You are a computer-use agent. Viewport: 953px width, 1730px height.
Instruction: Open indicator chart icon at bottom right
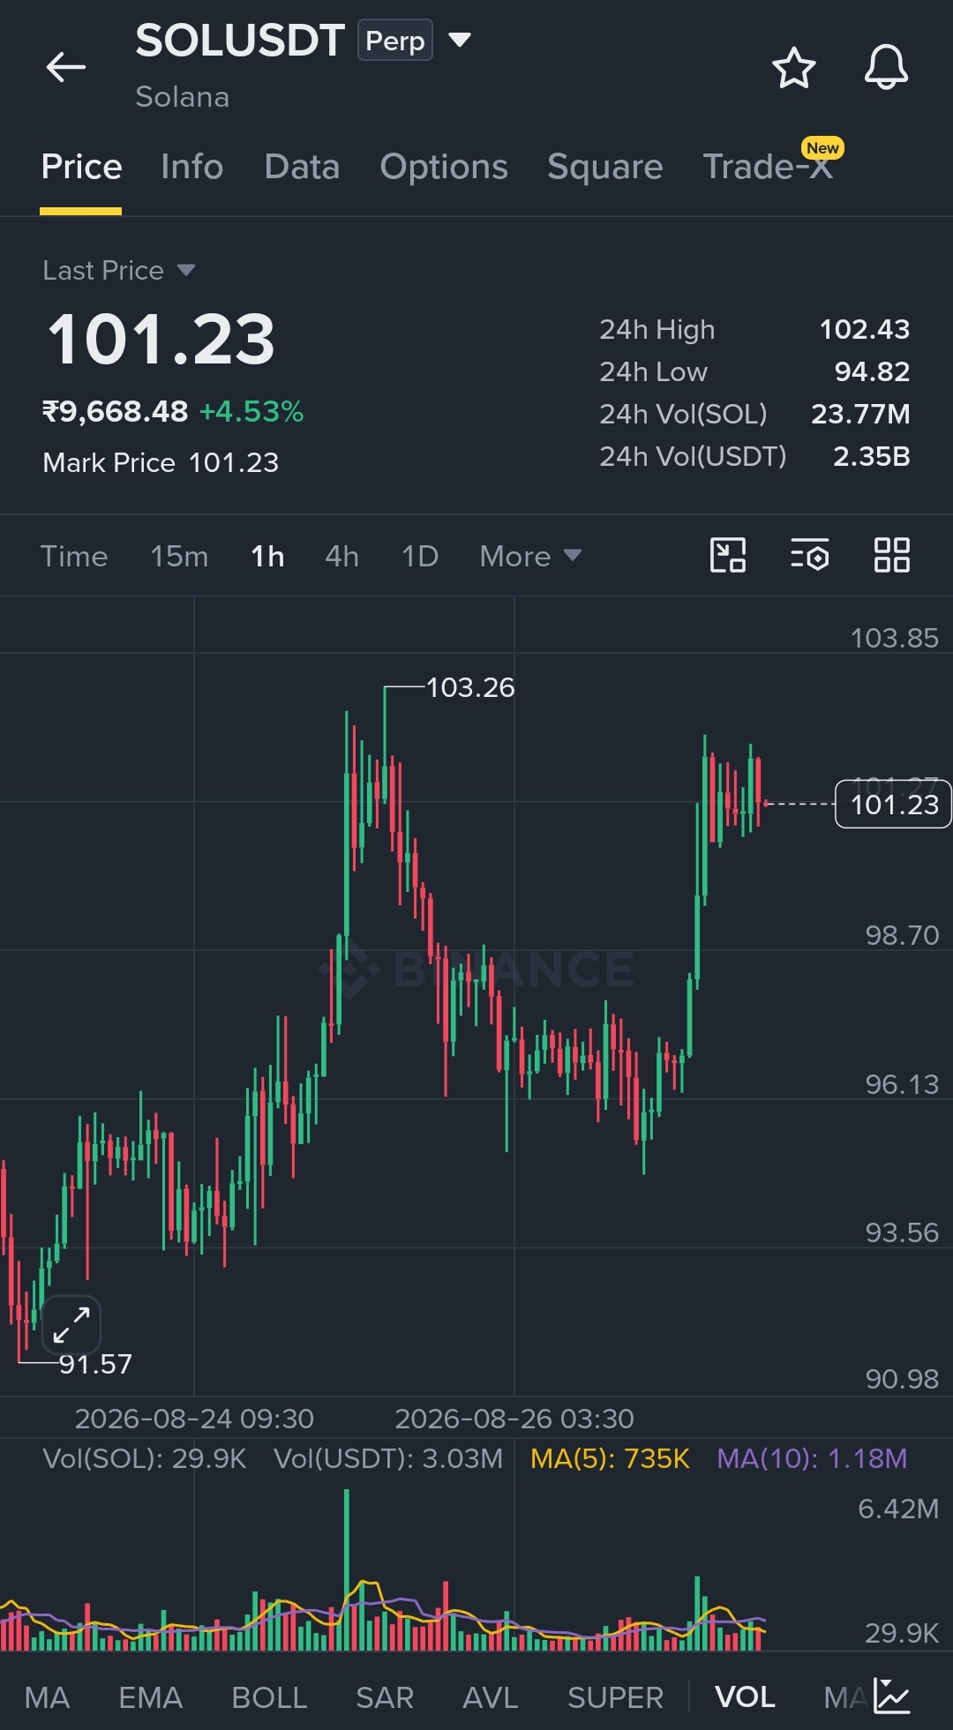[x=892, y=1696]
